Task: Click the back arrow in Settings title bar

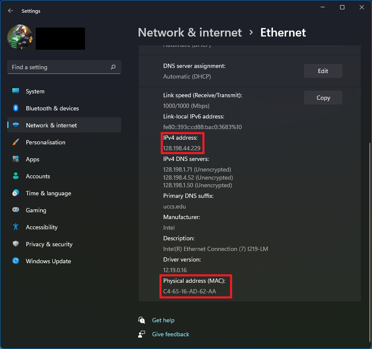Action: (11, 11)
